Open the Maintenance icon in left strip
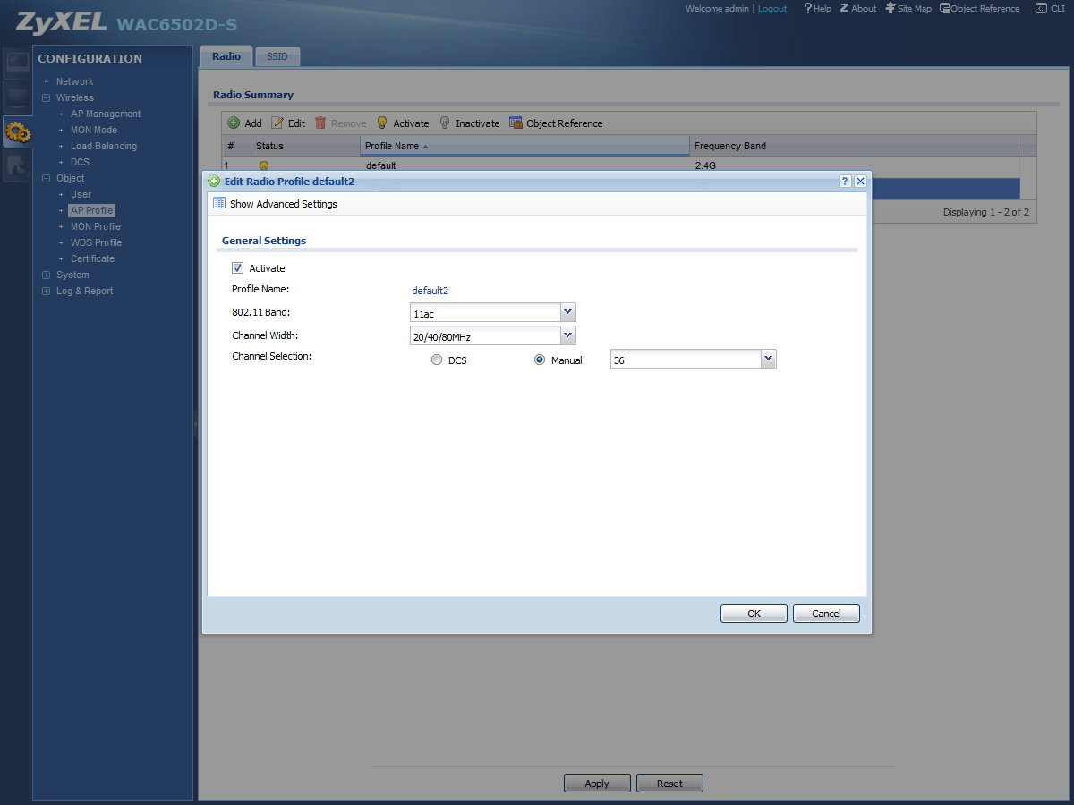Image resolution: width=1074 pixels, height=805 pixels. pyautogui.click(x=17, y=165)
